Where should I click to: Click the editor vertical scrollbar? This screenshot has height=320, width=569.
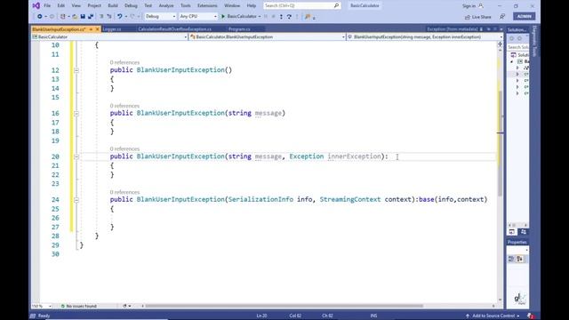[500, 143]
